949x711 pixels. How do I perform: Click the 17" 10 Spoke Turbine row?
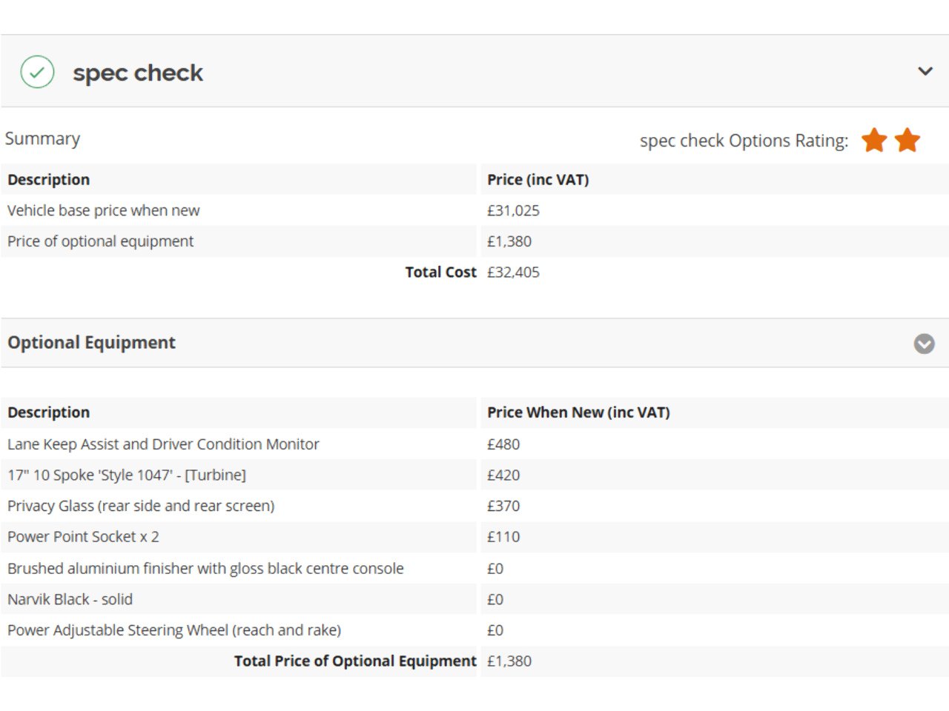click(127, 475)
